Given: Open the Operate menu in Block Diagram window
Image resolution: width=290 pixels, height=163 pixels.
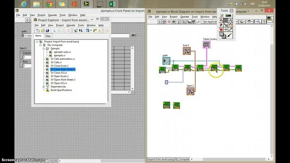Looking at the screenshot, I should coord(184,17).
